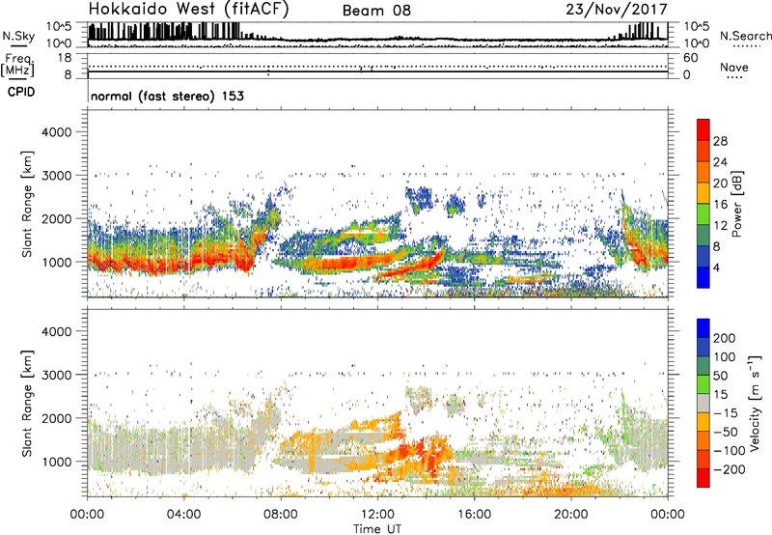The image size is (772, 535).
Task: Click the red segment of Power colorbar
Action: coord(703,129)
